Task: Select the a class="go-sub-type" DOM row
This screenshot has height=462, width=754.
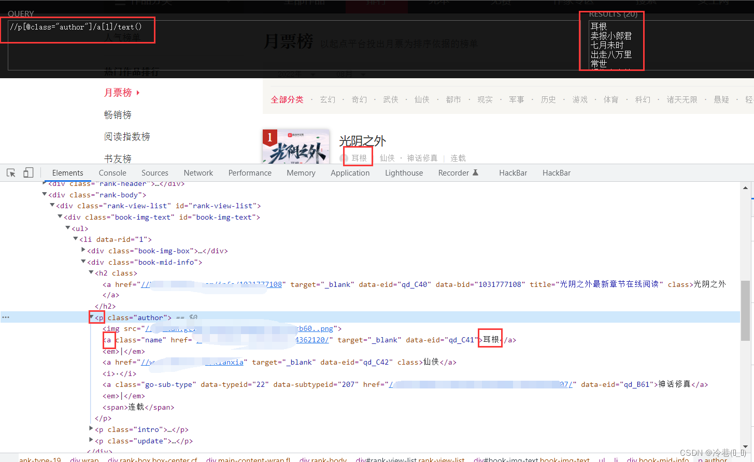Action: point(405,384)
